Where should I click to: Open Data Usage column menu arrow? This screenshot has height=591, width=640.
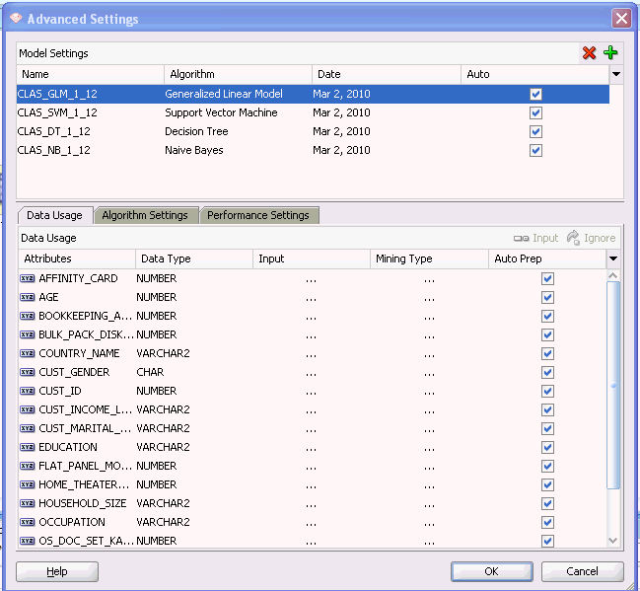pyautogui.click(x=612, y=259)
